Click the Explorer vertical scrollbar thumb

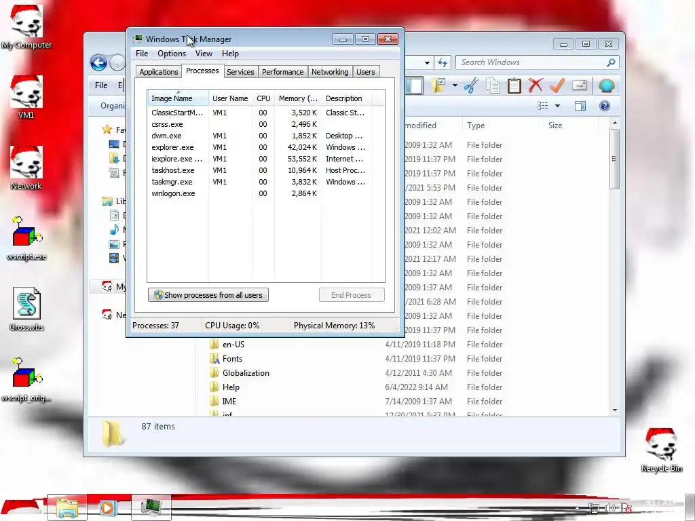(x=614, y=159)
